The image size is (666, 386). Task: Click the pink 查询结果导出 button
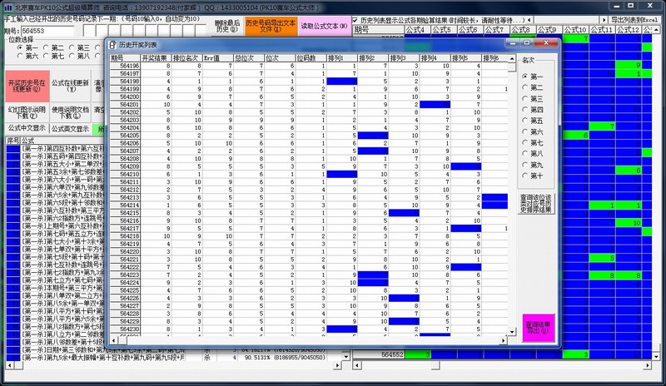[x=531, y=325]
